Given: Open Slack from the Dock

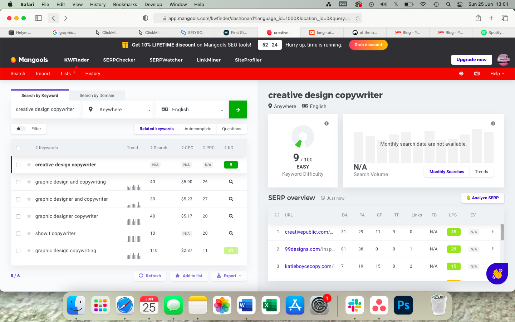Looking at the screenshot, I should [355, 305].
